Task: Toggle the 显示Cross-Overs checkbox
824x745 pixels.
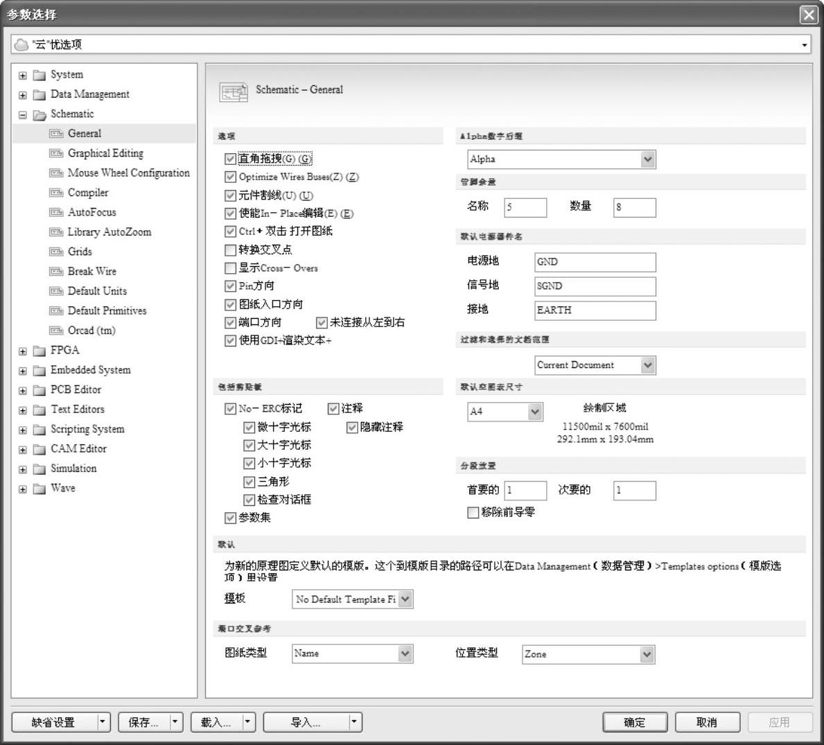Action: click(231, 268)
